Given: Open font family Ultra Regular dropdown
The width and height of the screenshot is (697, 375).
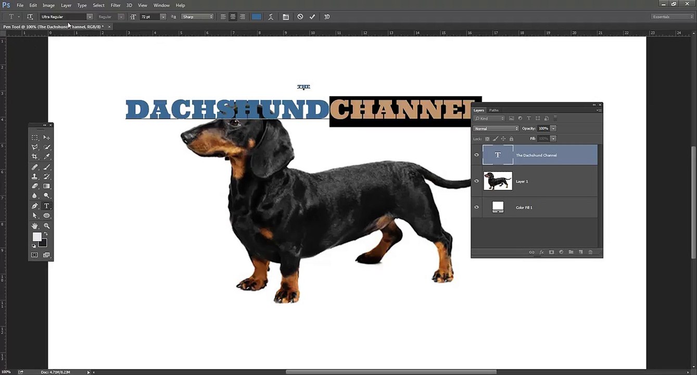Looking at the screenshot, I should point(90,17).
